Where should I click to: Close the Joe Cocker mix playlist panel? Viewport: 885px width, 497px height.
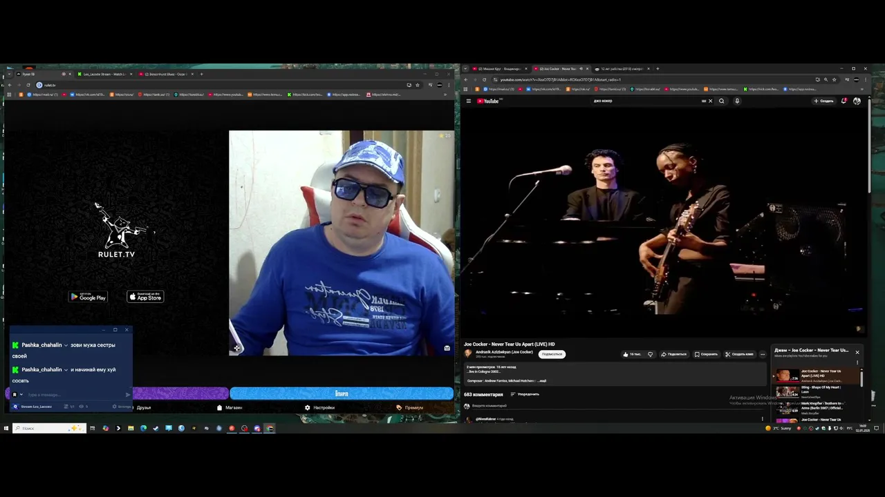857,352
